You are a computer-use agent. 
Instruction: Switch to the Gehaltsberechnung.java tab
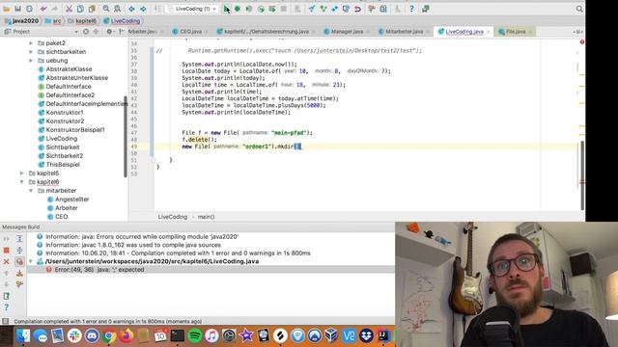click(x=266, y=32)
